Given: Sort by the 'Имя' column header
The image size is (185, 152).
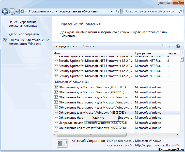Looking at the screenshot, I should pos(92,53).
